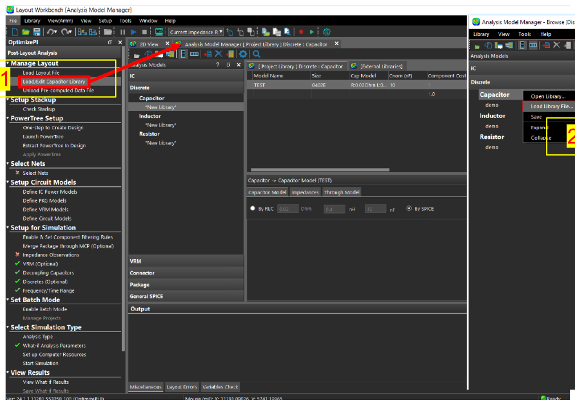Click the Save floppy disk icon

tap(36, 32)
